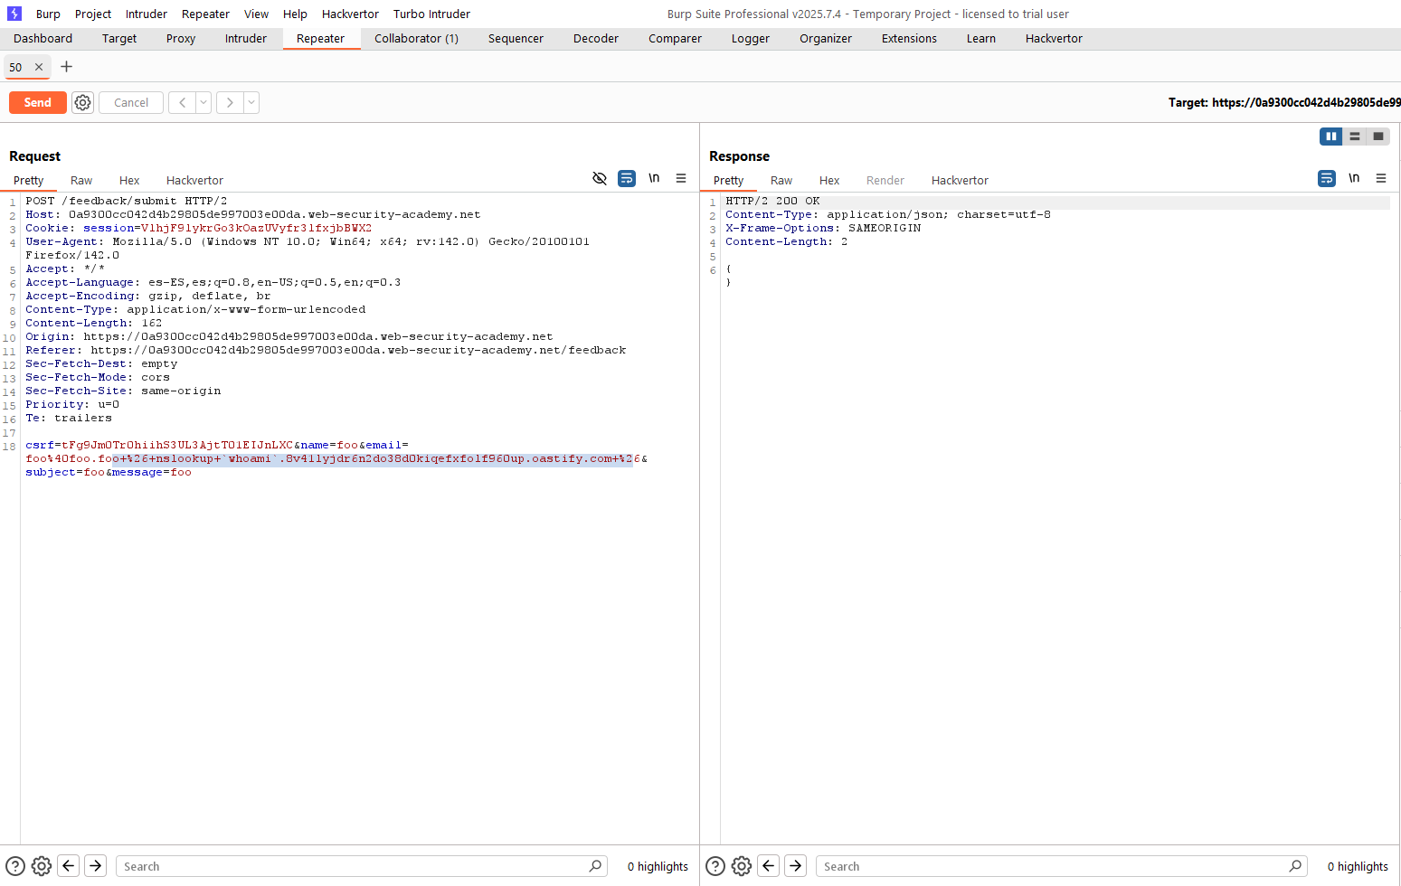Go to next match in response search
Viewport: 1401px width, 886px height.
pos(795,866)
